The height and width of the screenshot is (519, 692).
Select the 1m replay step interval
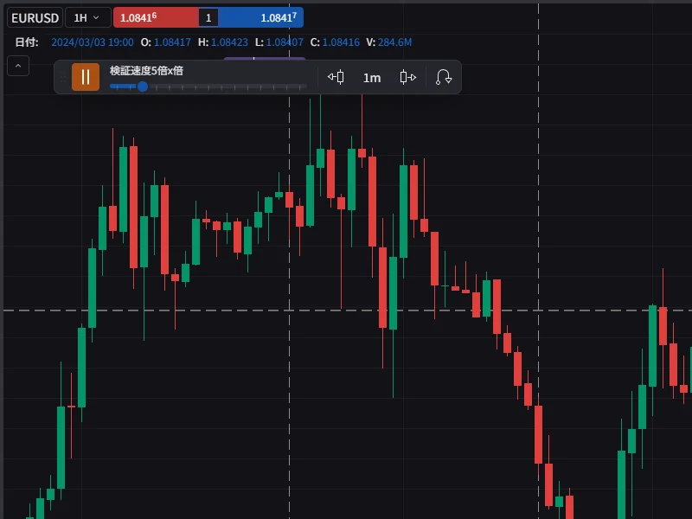tap(372, 78)
